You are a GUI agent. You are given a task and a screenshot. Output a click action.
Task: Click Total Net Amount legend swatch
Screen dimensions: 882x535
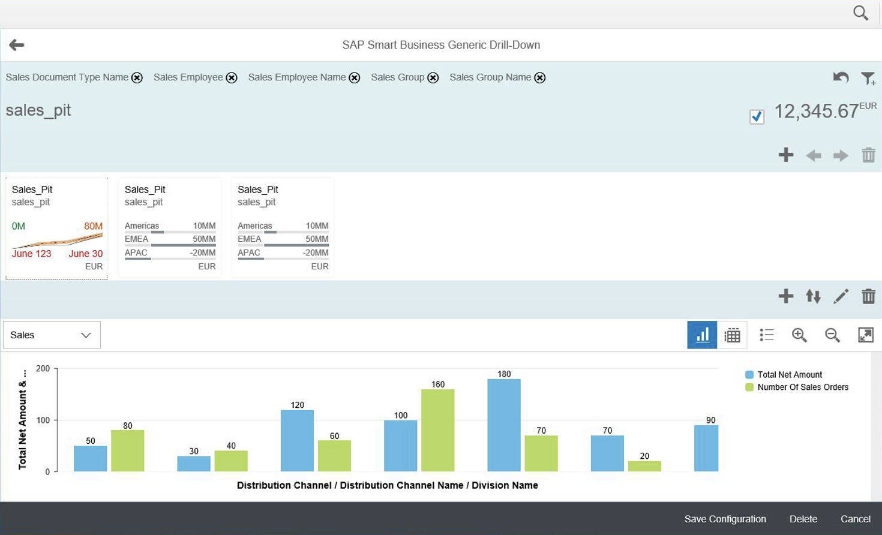(749, 374)
